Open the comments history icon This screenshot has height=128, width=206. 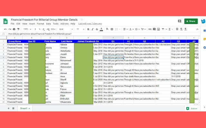180,21
